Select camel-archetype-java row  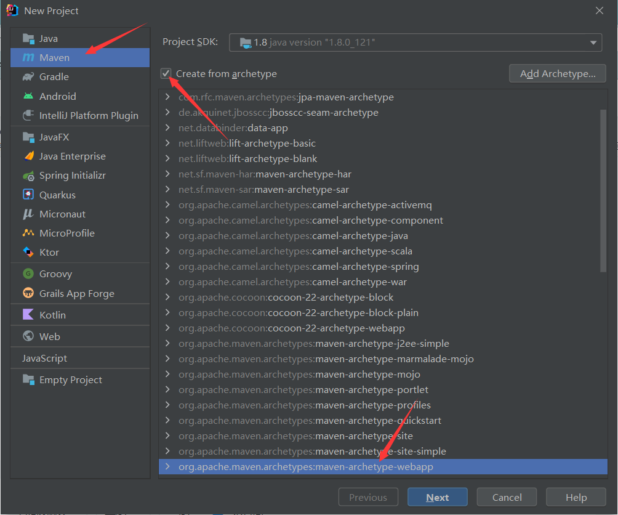[x=383, y=235]
